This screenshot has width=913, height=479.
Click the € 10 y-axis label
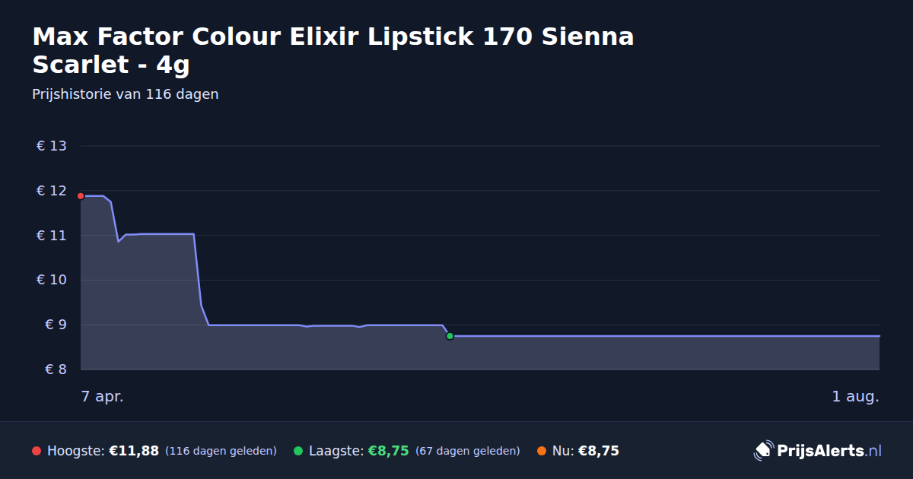click(52, 280)
